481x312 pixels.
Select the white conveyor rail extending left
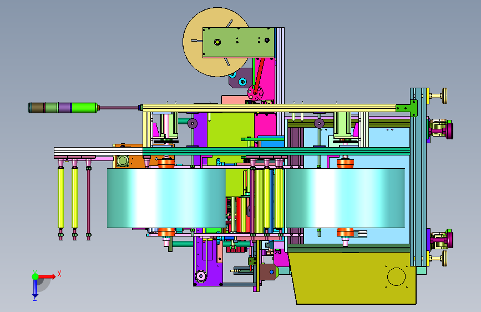[98, 152]
